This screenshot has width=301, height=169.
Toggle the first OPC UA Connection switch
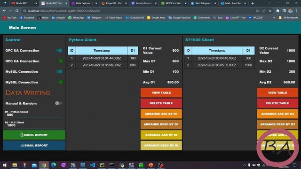pyautogui.click(x=59, y=50)
